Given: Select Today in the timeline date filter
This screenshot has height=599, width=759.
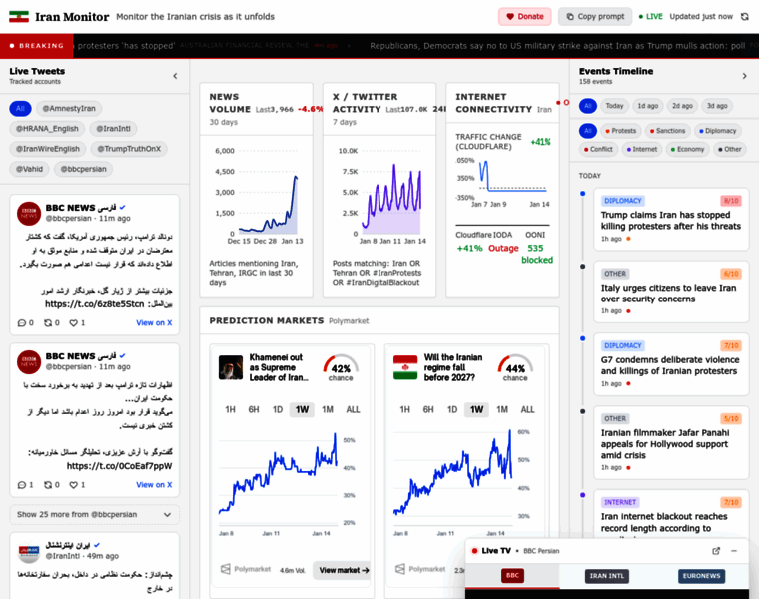Looking at the screenshot, I should coord(614,106).
